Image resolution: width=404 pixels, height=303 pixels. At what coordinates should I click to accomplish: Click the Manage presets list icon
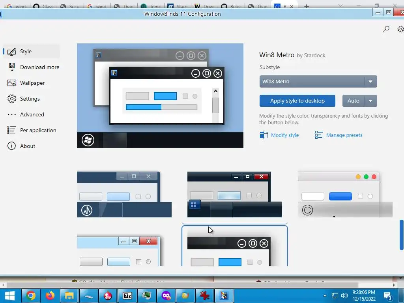pyautogui.click(x=319, y=135)
